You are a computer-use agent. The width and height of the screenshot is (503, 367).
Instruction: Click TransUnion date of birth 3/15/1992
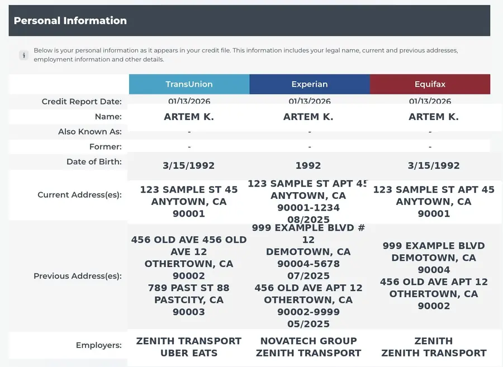click(x=189, y=165)
